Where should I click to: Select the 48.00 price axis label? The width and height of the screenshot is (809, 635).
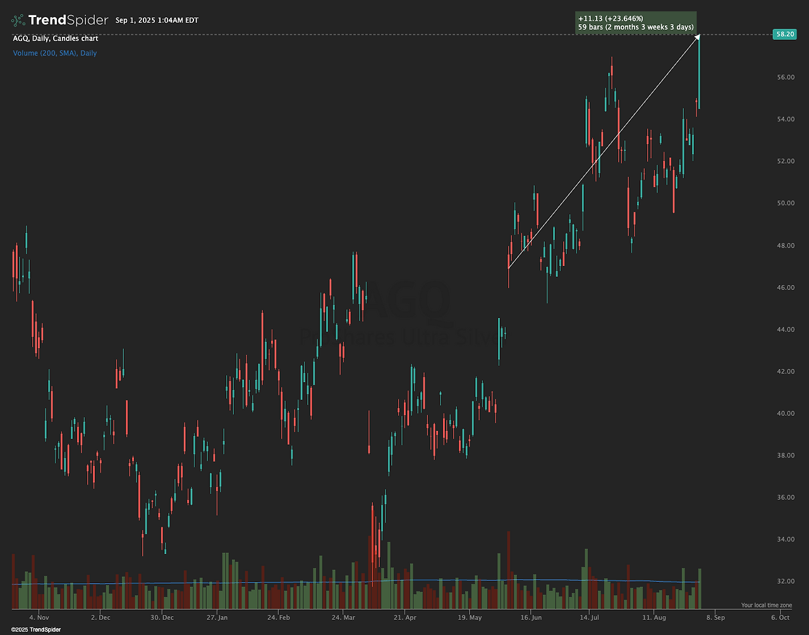click(x=786, y=245)
